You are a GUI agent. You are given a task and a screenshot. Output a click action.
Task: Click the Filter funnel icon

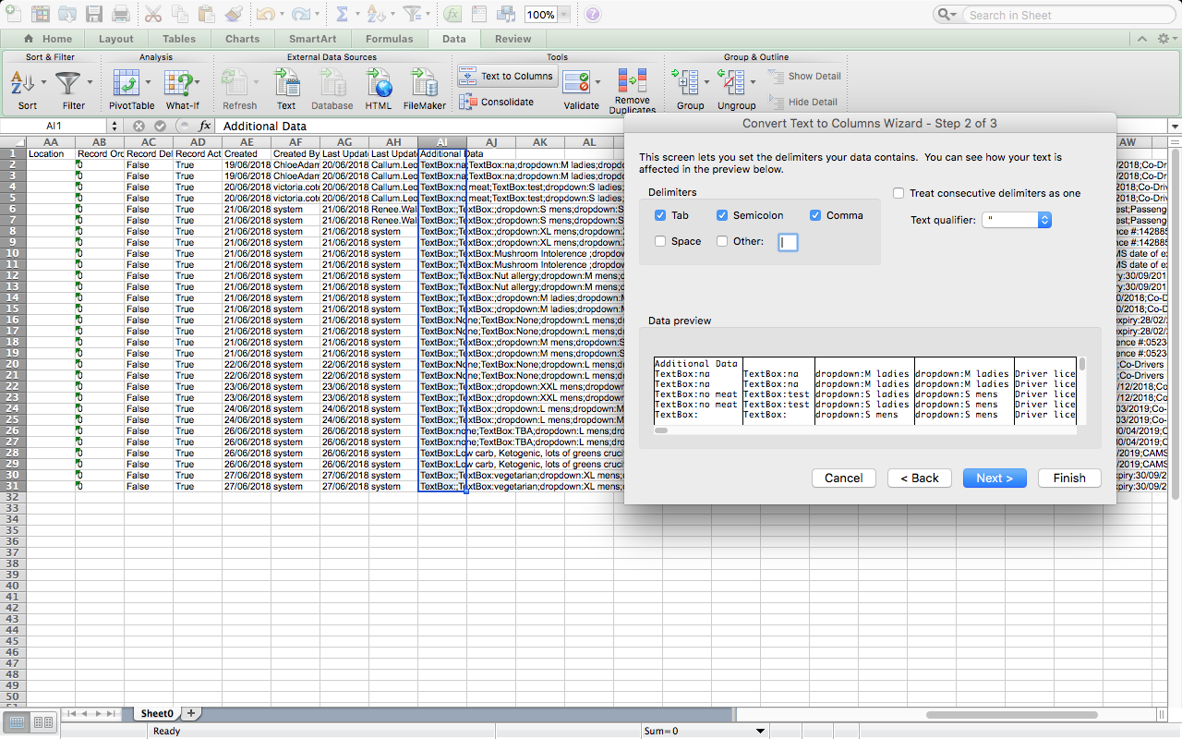68,84
